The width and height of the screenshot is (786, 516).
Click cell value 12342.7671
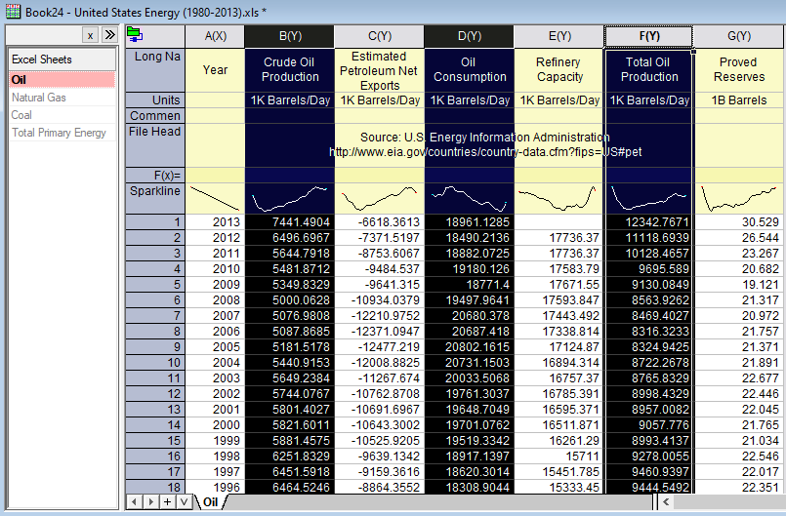click(x=649, y=222)
